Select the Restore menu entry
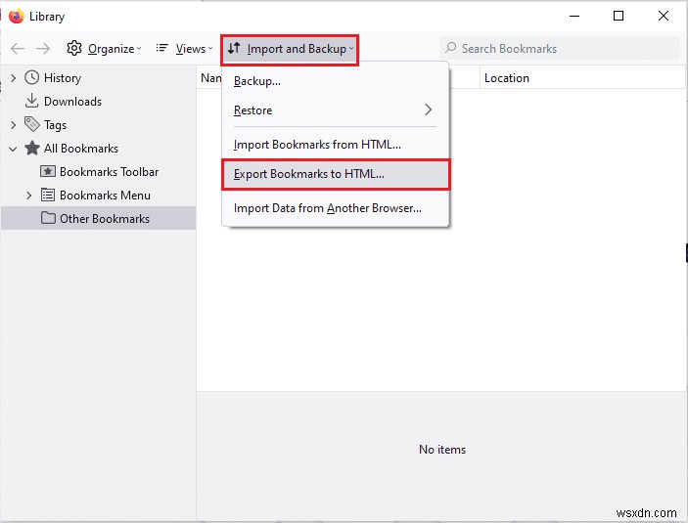Screen dimensions: 688x523 pos(336,110)
